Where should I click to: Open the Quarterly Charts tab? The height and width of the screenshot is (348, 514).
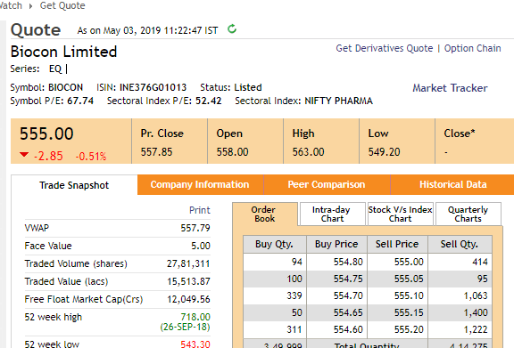point(468,214)
